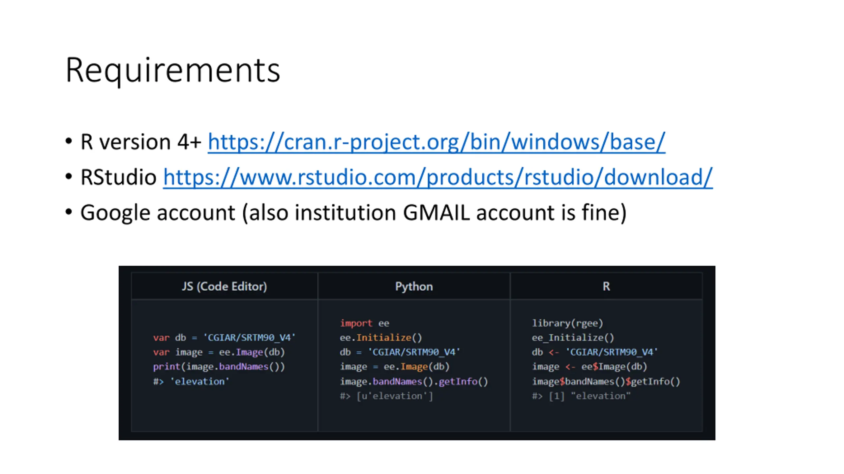Click the Requirements slide title
The image size is (844, 474).
[x=173, y=70]
